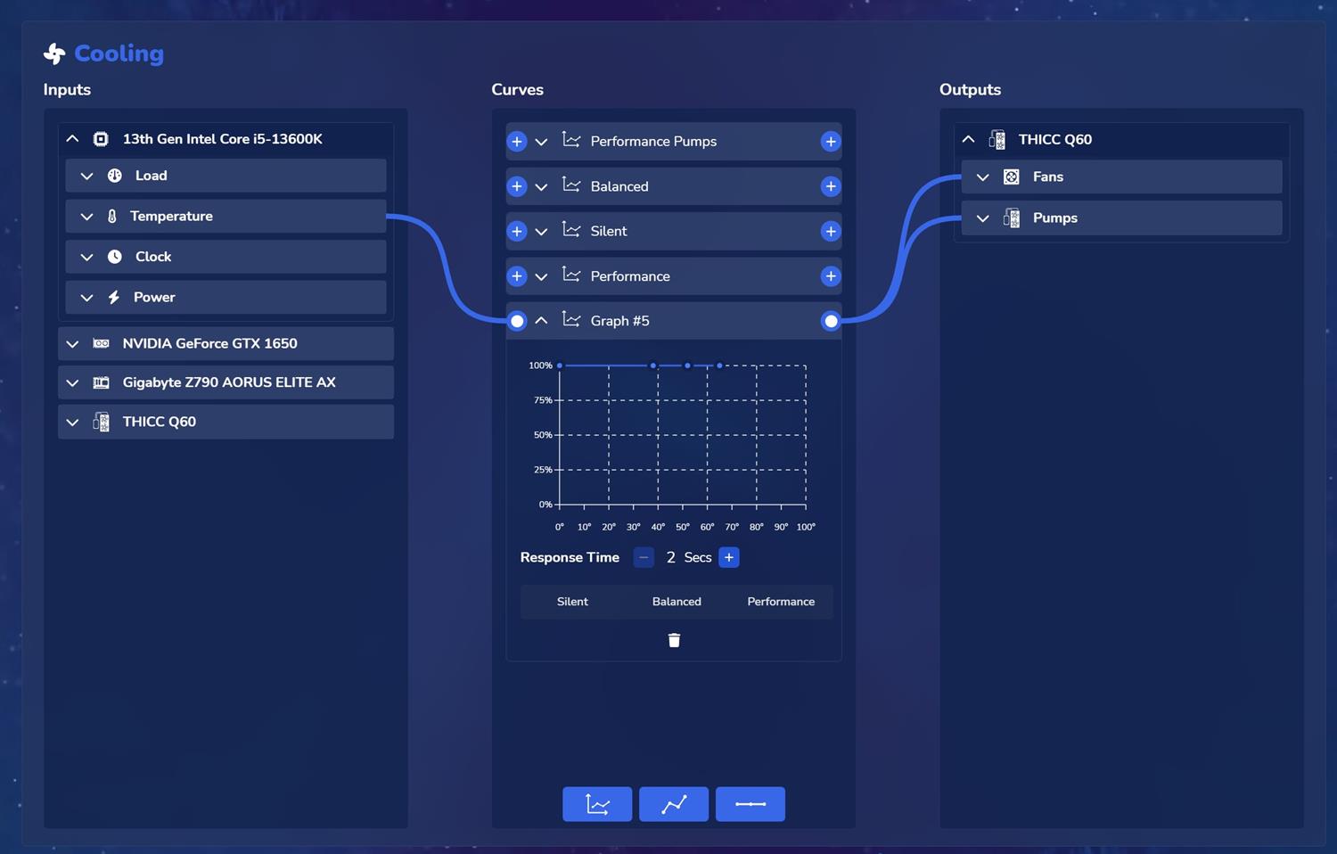Toggle the output connector on Performance Pumps
This screenshot has height=854, width=1337.
(x=831, y=142)
